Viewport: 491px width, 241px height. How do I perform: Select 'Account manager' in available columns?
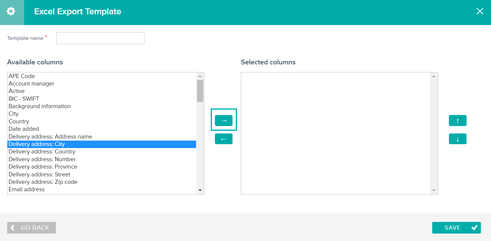pyautogui.click(x=102, y=84)
